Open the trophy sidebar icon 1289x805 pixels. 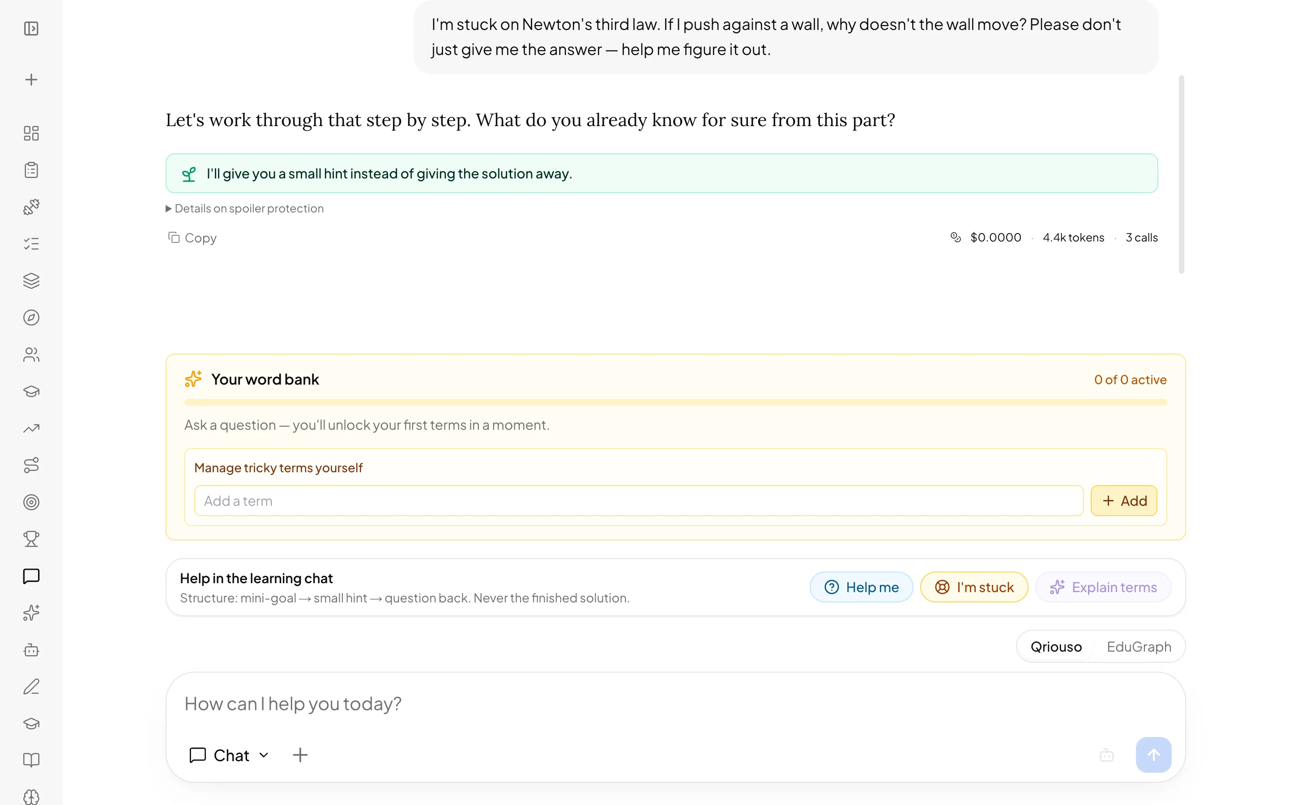point(31,539)
